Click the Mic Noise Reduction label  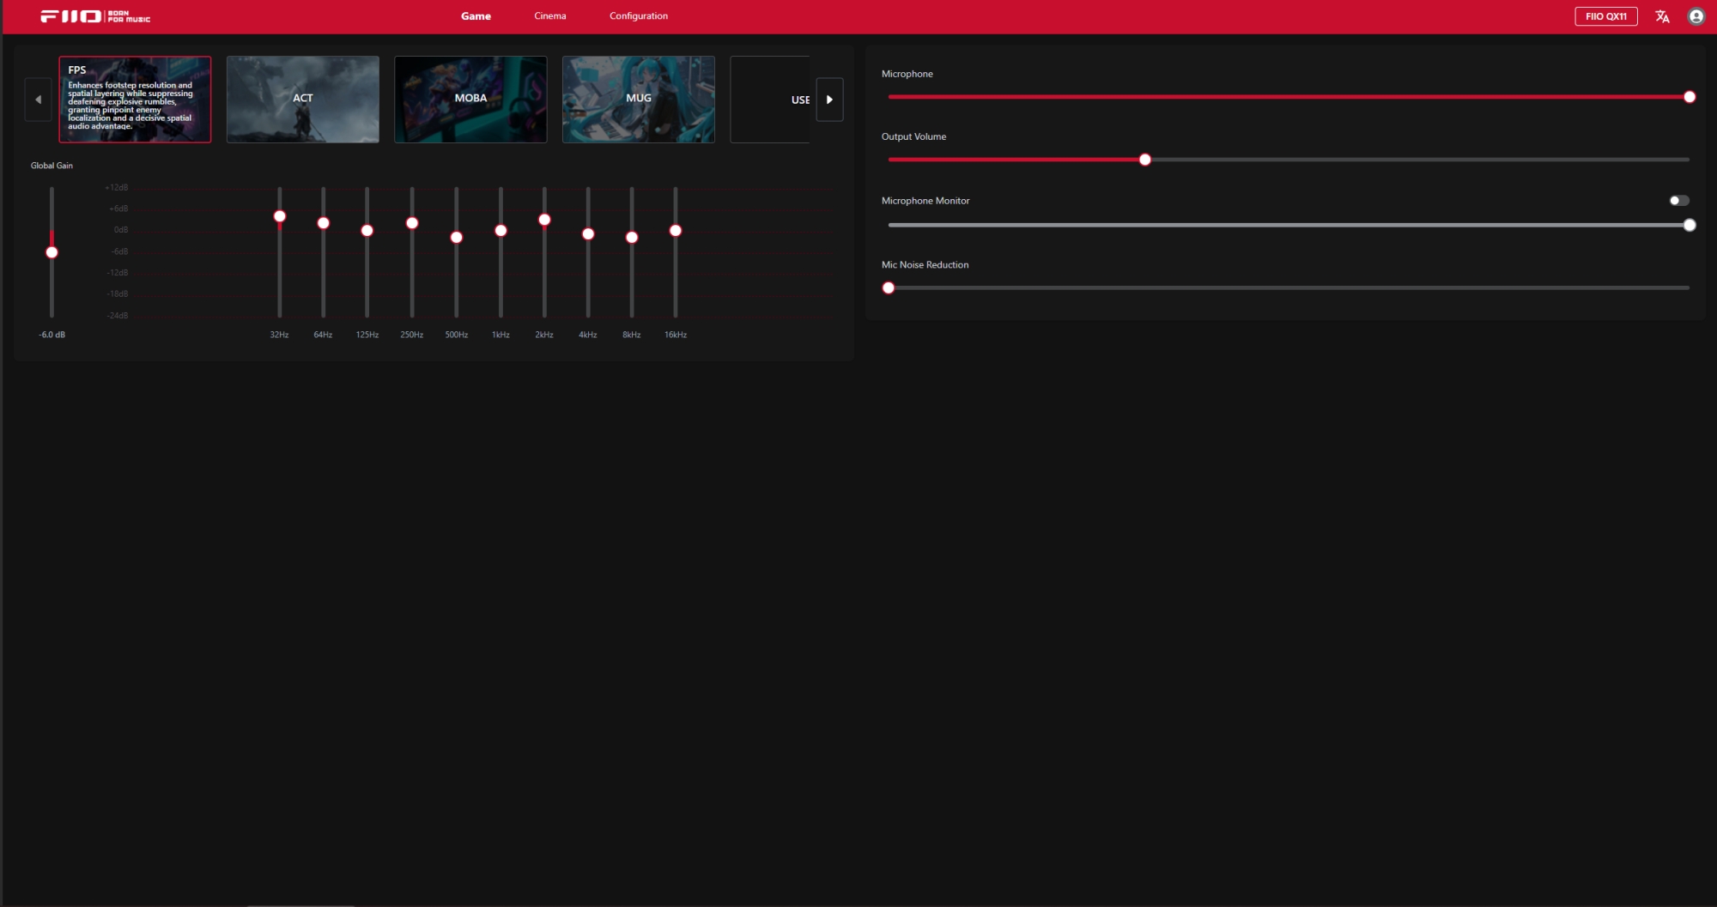pos(925,265)
